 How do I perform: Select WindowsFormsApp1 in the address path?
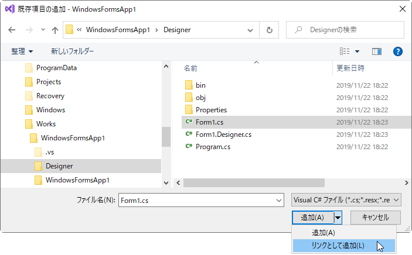[118, 30]
